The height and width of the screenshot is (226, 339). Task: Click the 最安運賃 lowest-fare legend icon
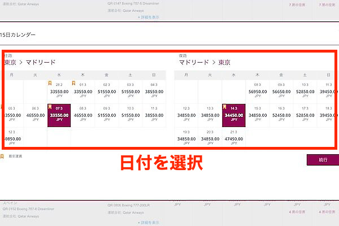(x=2, y=156)
